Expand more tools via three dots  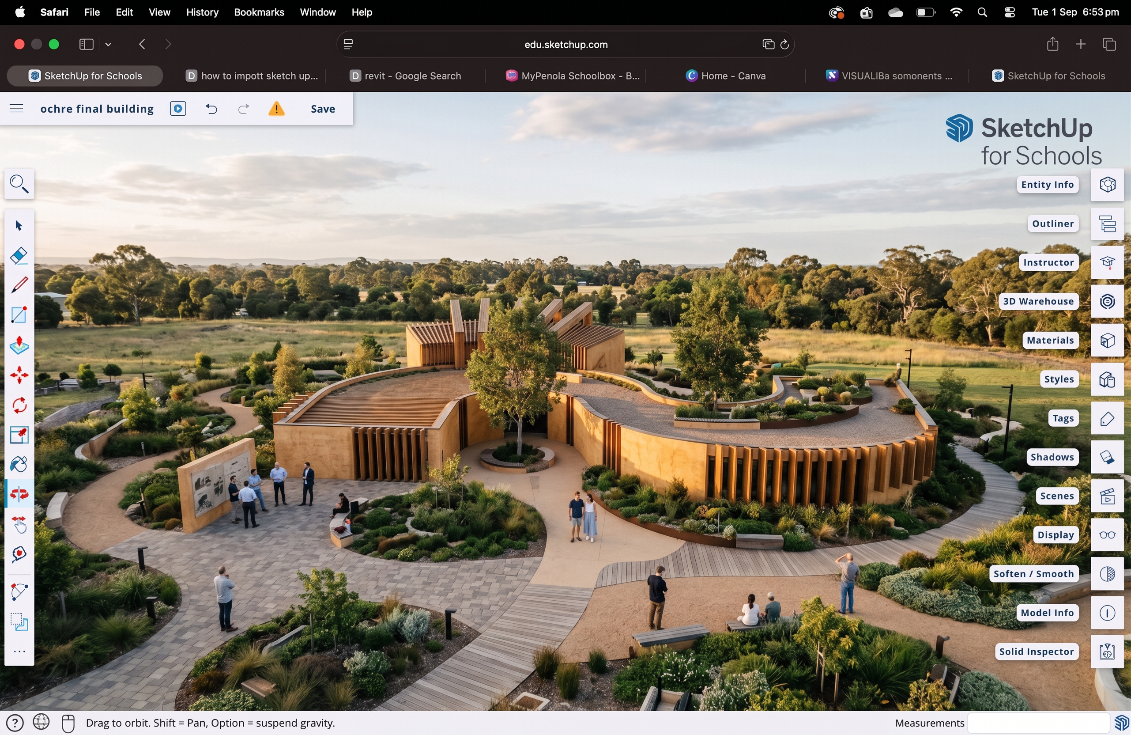[19, 652]
